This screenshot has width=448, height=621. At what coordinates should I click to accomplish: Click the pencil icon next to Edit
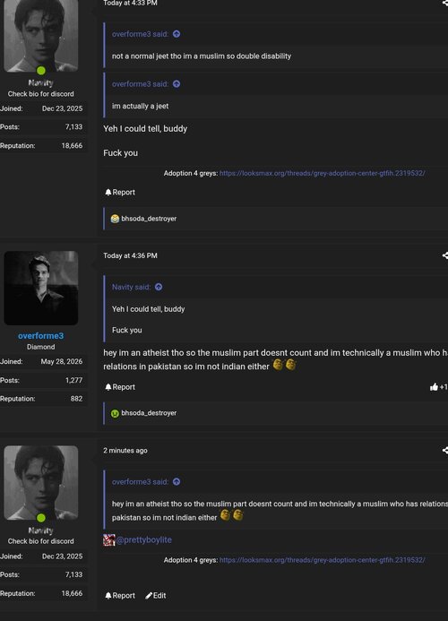click(149, 596)
